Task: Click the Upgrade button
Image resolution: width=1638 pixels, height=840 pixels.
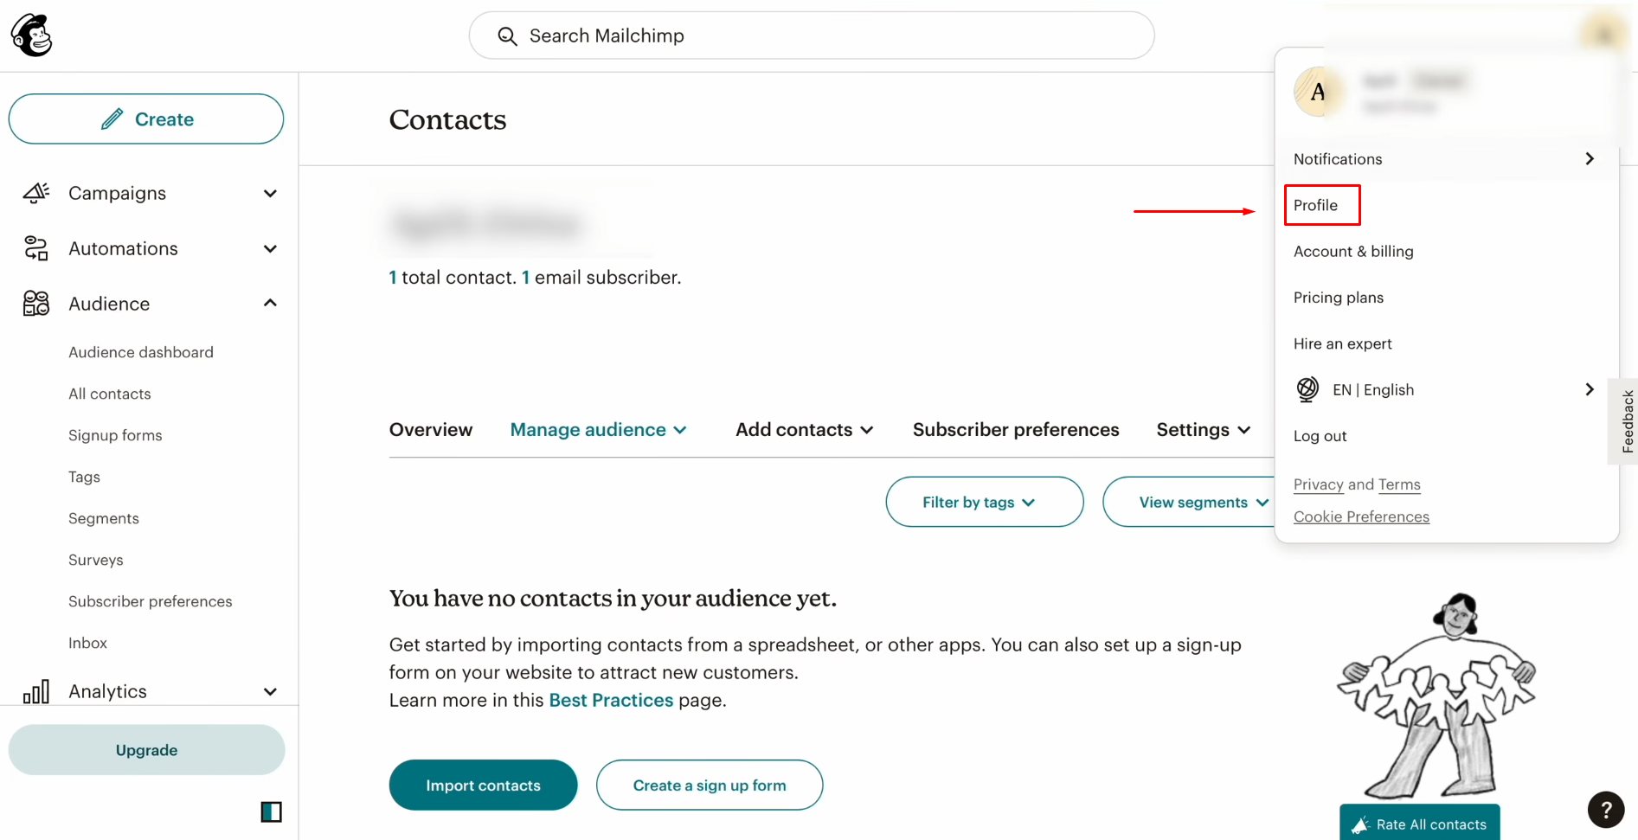Action: 146,750
